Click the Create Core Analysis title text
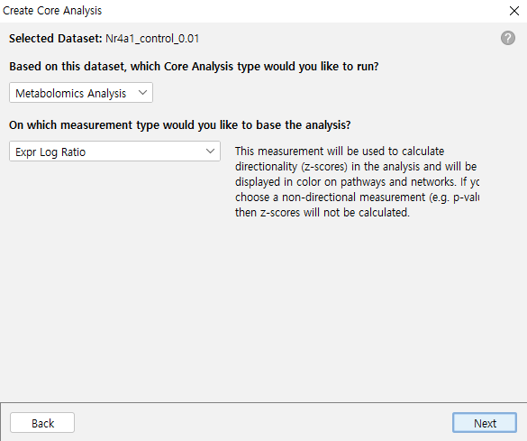 coord(52,11)
